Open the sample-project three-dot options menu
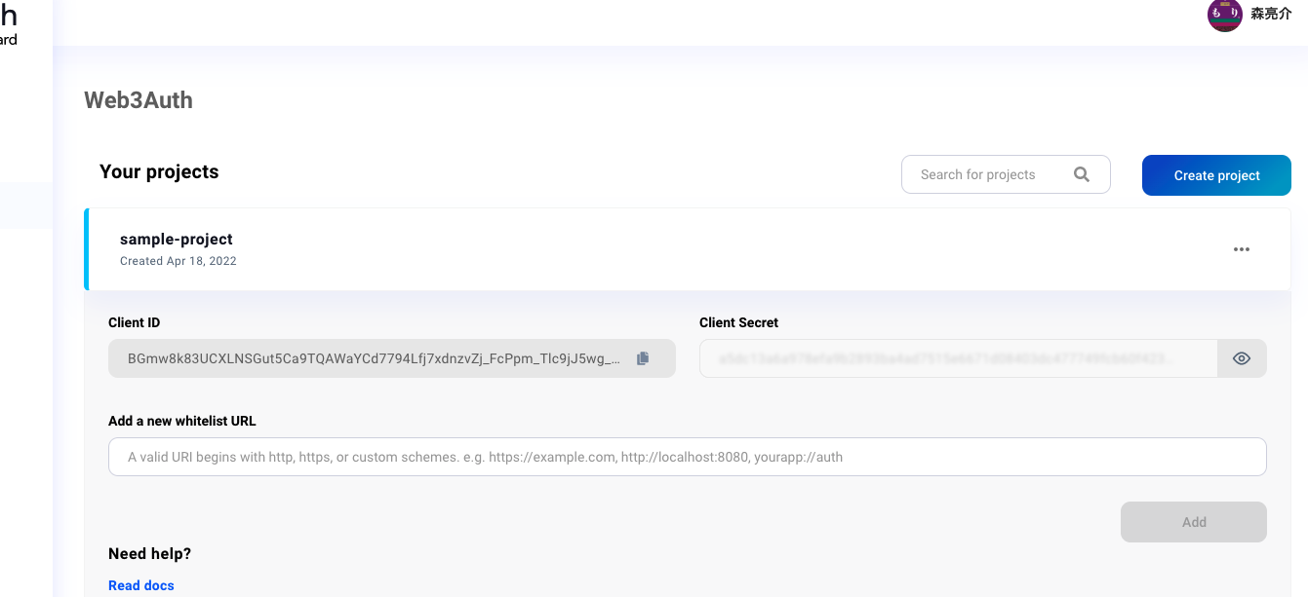 click(x=1241, y=249)
